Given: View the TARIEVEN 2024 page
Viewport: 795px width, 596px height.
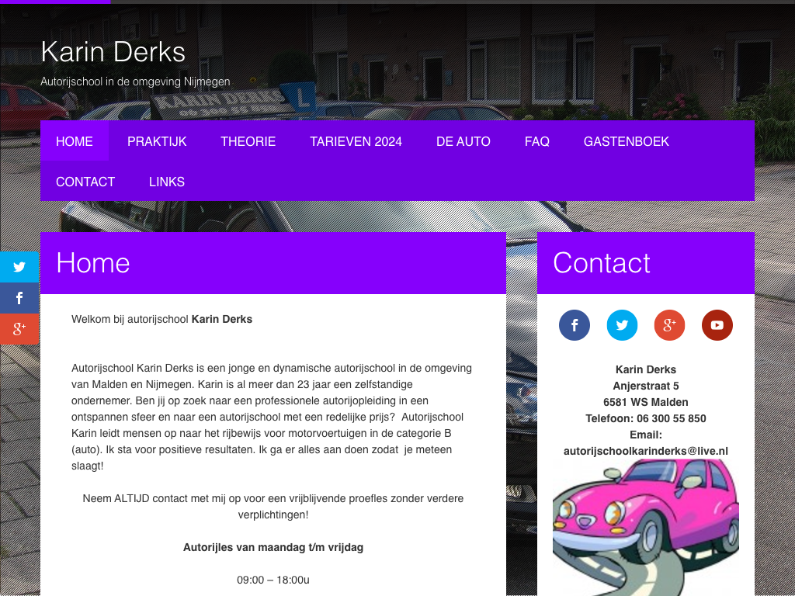Looking at the screenshot, I should coord(356,141).
